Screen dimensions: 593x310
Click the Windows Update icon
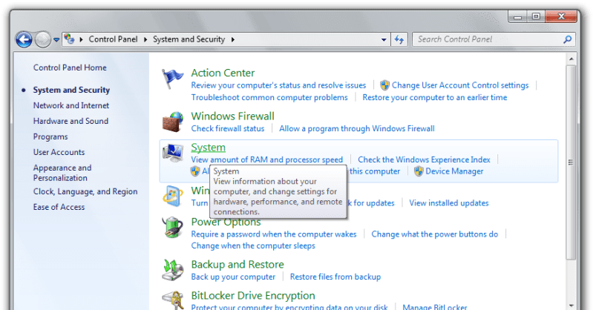coord(173,197)
